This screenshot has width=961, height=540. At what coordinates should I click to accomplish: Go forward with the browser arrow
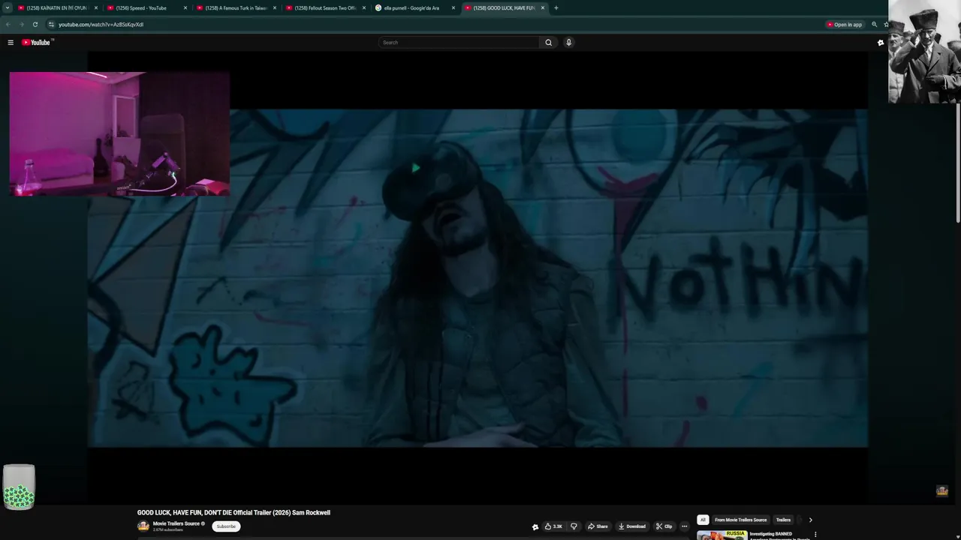pos(21,25)
